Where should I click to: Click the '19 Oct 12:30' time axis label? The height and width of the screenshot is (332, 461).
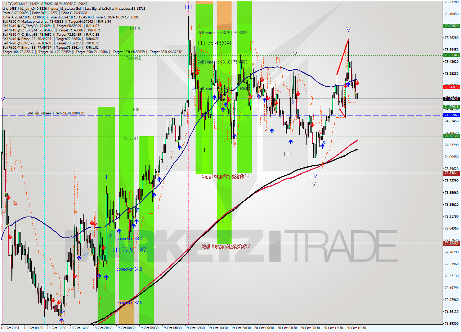tap(194, 328)
